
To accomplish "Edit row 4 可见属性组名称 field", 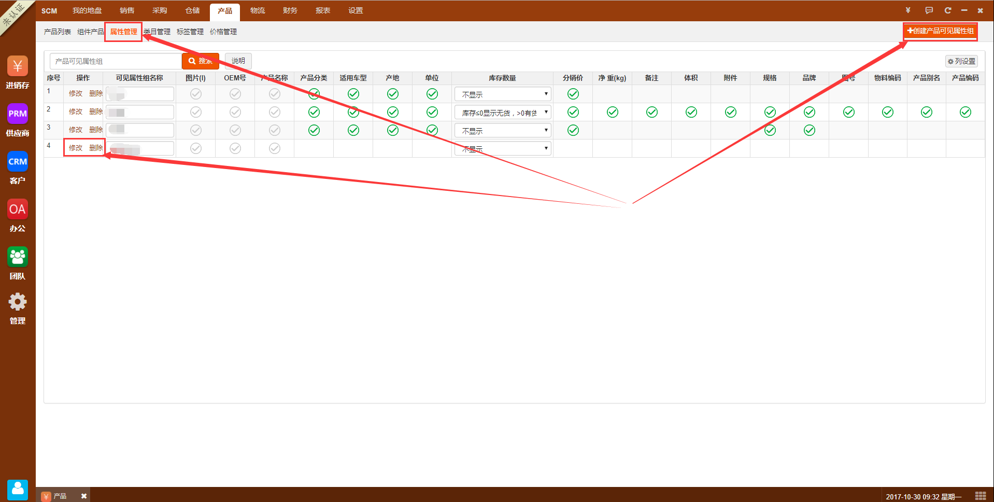I will click(x=140, y=148).
